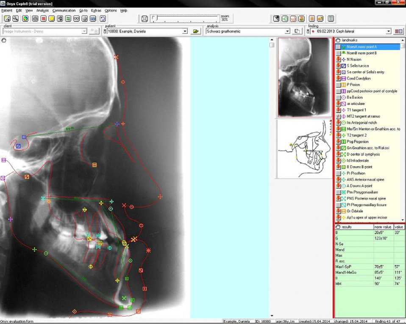This screenshot has width=406, height=324.
Task: Click the fit-to-window zoom icon
Action: tap(145, 19)
